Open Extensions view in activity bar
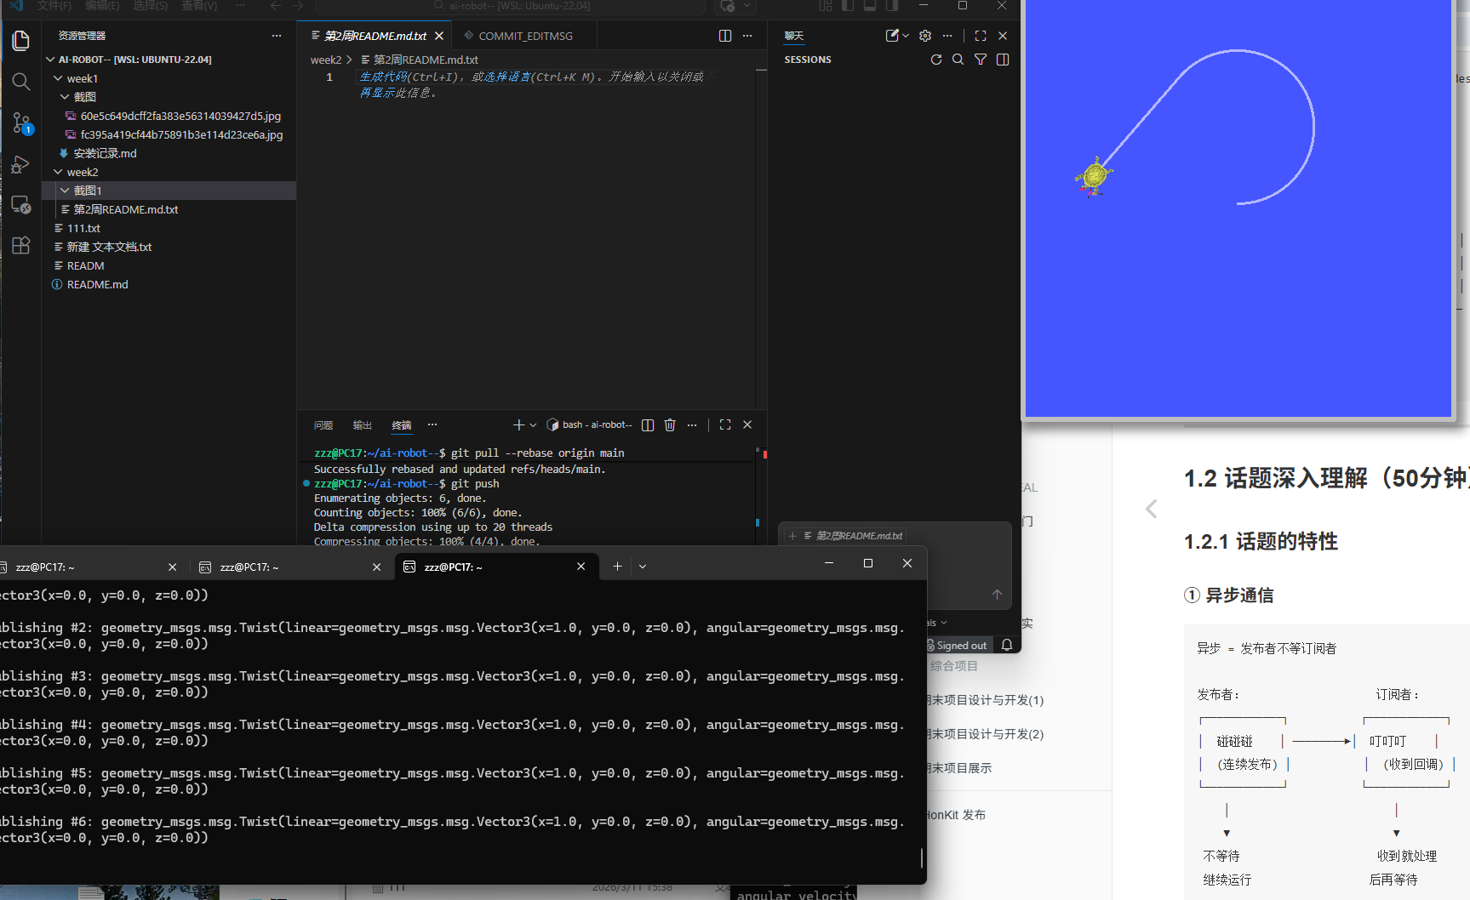 [x=21, y=246]
